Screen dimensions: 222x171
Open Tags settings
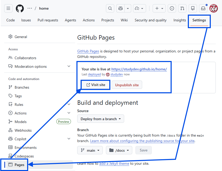[x=18, y=96]
